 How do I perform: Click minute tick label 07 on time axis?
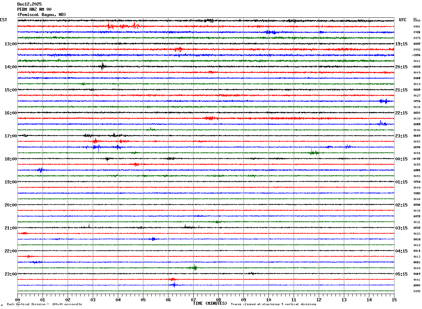tap(193, 300)
